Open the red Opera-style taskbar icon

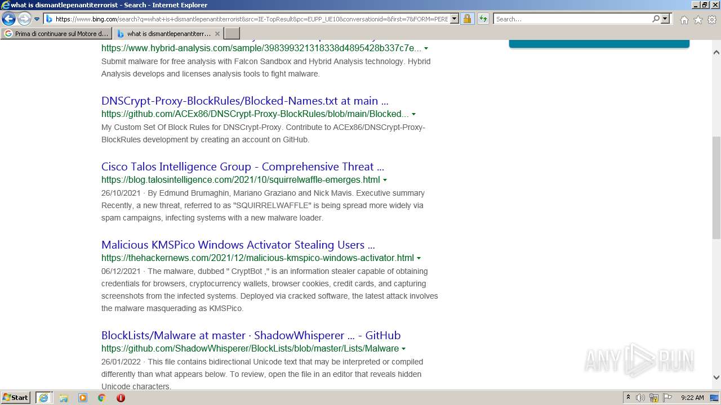point(121,398)
